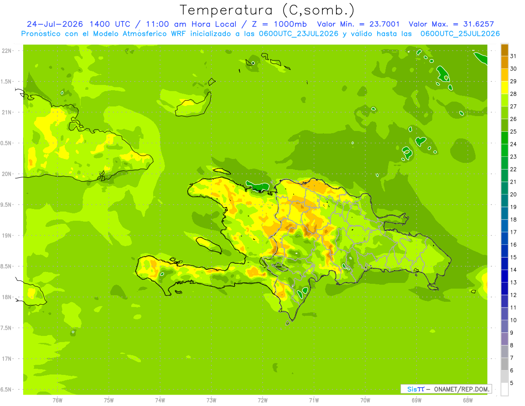Screen dimensions: 525x406
Task: Click the legend value '29'
Action: point(513,81)
